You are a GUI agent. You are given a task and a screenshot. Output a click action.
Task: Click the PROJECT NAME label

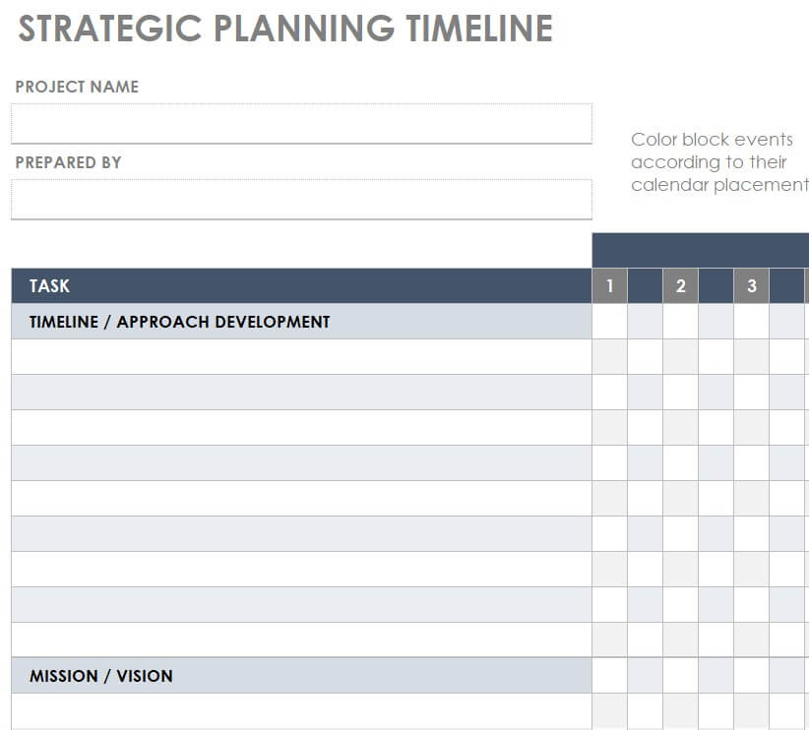(77, 87)
